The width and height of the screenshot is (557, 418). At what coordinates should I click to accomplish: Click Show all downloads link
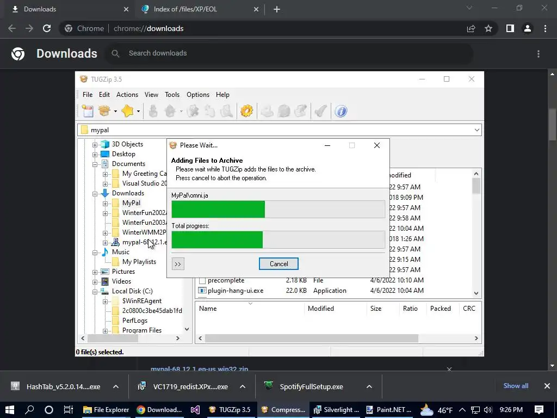click(x=516, y=386)
